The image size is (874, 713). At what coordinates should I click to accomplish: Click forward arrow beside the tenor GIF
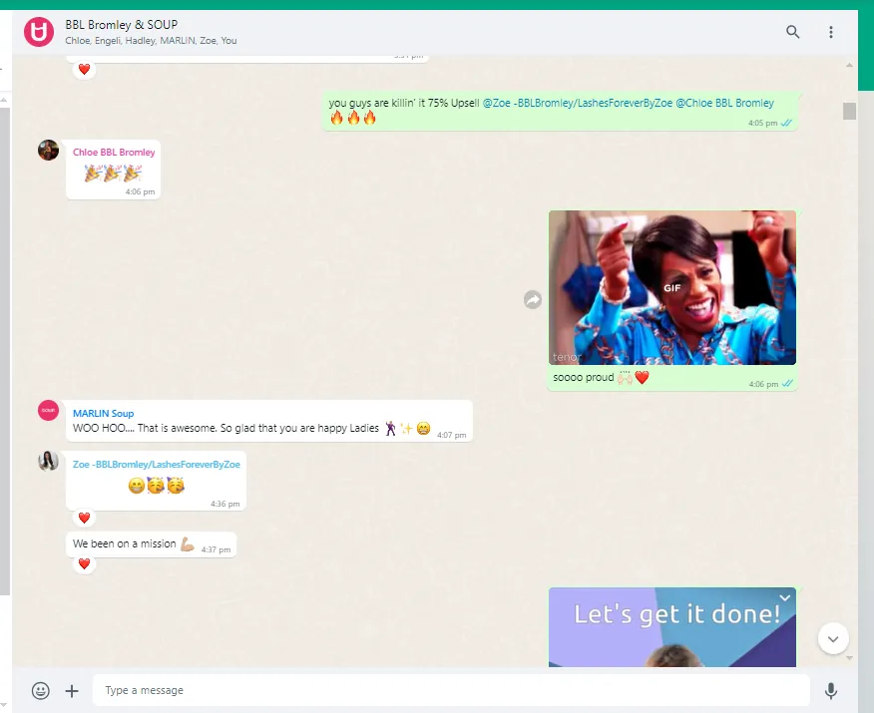point(533,300)
